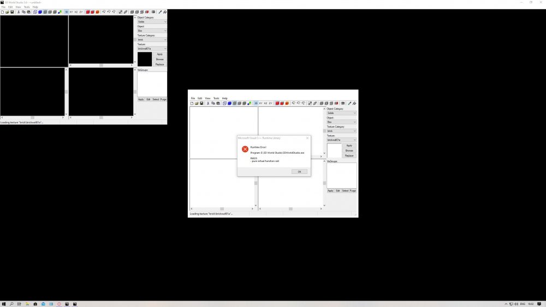Click Open folder icon in black-viewport window
Image resolution: width=546 pixels, height=307 pixels.
(7, 12)
